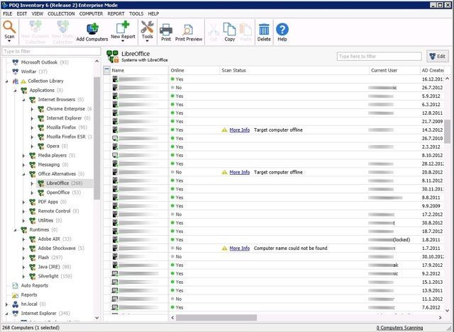Select the Mozilla Firefox collection

click(62, 127)
